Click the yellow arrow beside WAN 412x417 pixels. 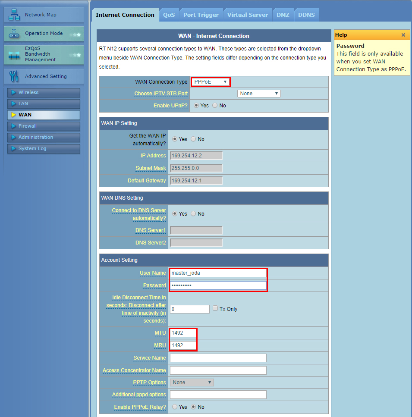(13, 115)
